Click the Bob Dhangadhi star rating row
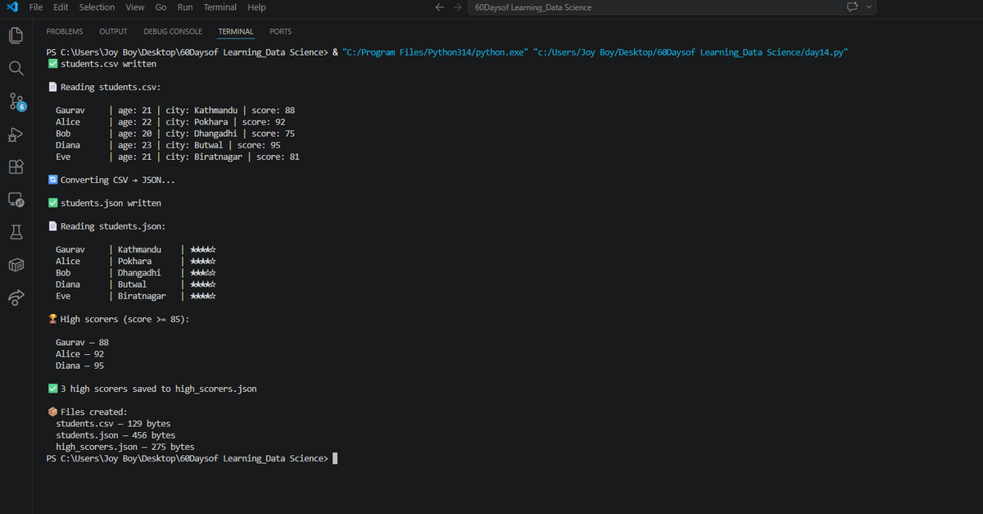 click(x=136, y=273)
